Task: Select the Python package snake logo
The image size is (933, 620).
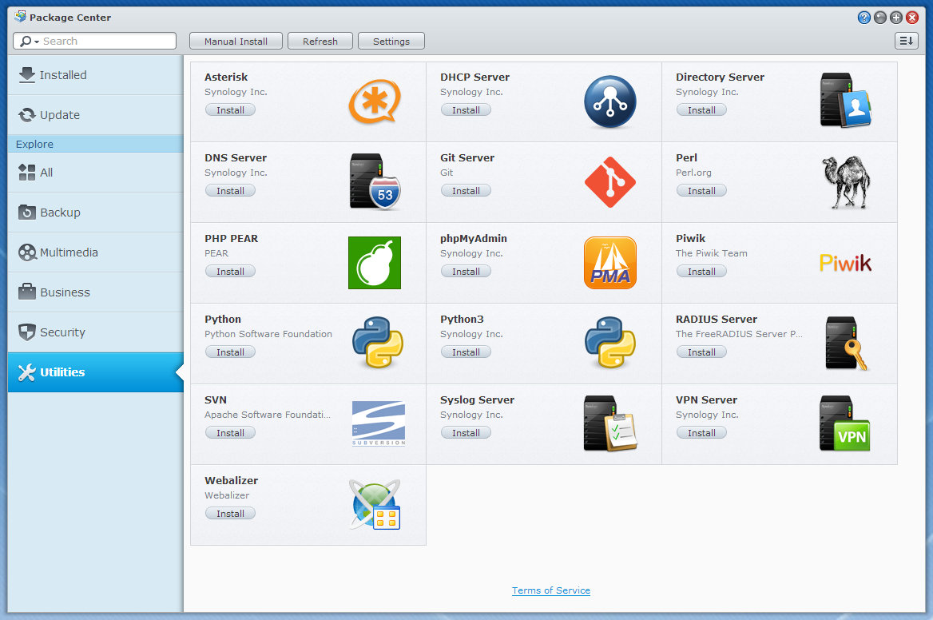Action: pyautogui.click(x=377, y=342)
